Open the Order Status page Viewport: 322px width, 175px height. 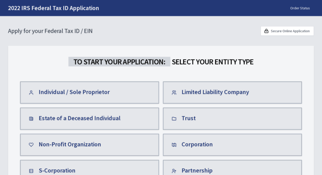pos(300,8)
